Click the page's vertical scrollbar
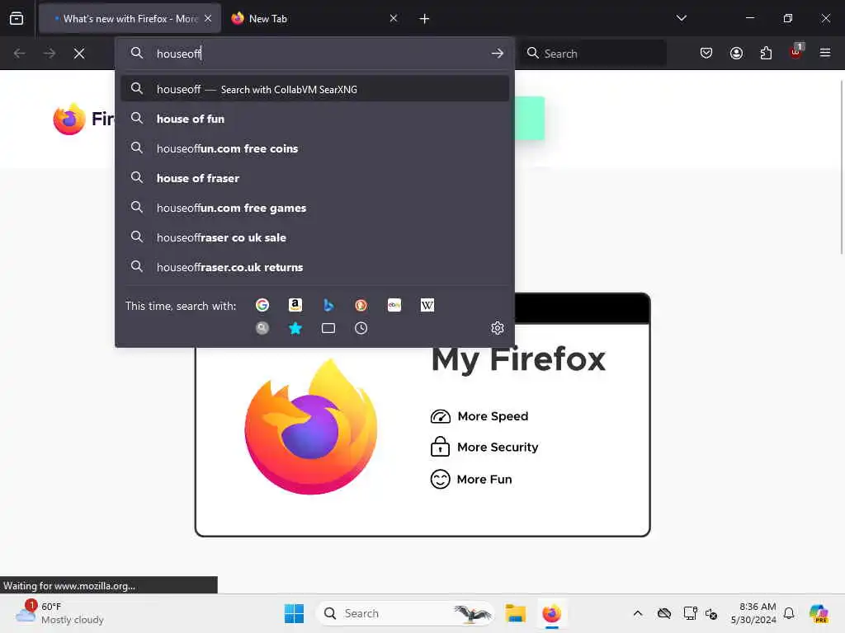 tap(841, 166)
